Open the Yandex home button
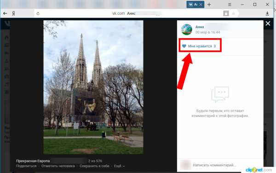This screenshot has height=173, width=276. pos(13,13)
